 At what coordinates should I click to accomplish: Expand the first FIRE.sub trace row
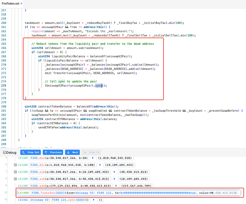coord(15,172)
